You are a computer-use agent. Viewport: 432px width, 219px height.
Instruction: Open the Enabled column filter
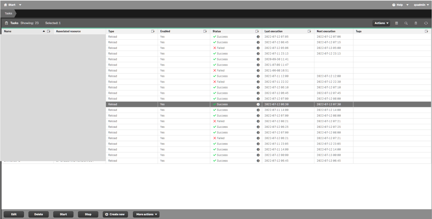(x=205, y=31)
